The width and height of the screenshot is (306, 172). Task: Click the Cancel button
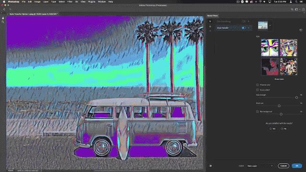(x=284, y=166)
